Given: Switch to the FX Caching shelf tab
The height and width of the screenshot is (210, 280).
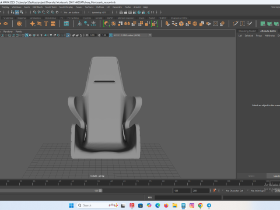Looking at the screenshot, I should pyautogui.click(x=73, y=18).
